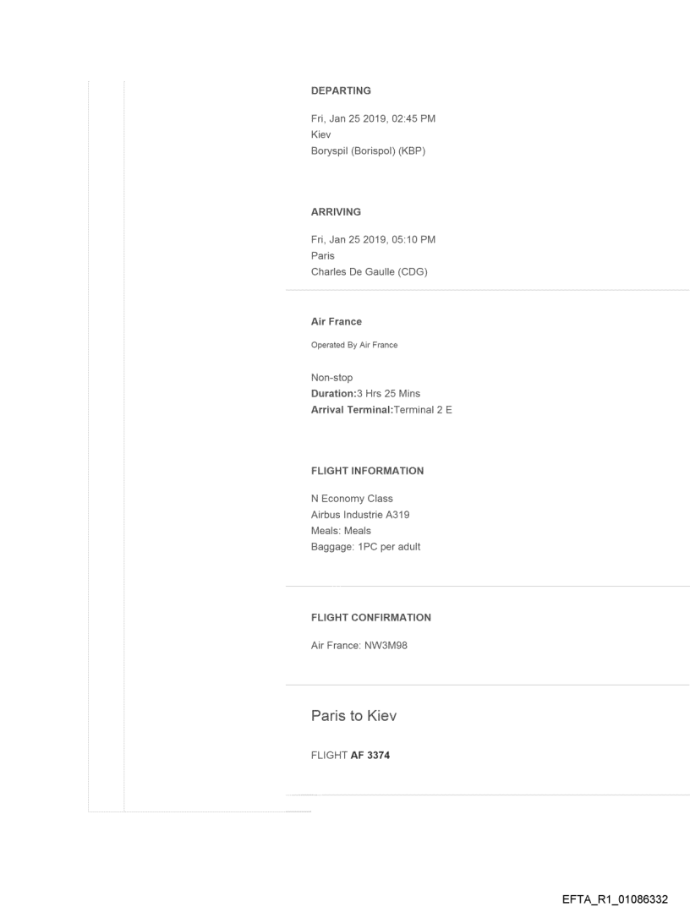This screenshot has height=907, width=690.
Task: Click the FLIGHT INFORMATION heading
Action: click(x=367, y=470)
